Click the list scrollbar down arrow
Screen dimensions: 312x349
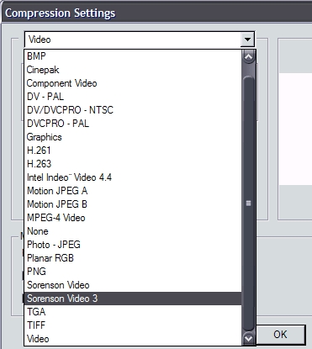click(248, 339)
